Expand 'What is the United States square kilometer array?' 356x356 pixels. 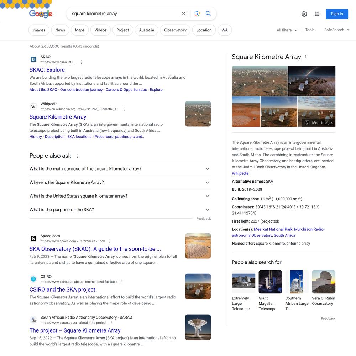[120, 196]
